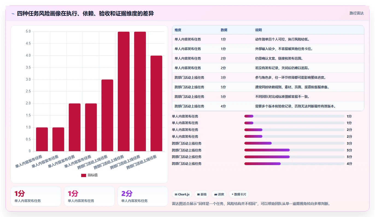This screenshot has height=217, width=375.
Task: Select row 需要多个版本和验收记录
Action: click(268, 106)
